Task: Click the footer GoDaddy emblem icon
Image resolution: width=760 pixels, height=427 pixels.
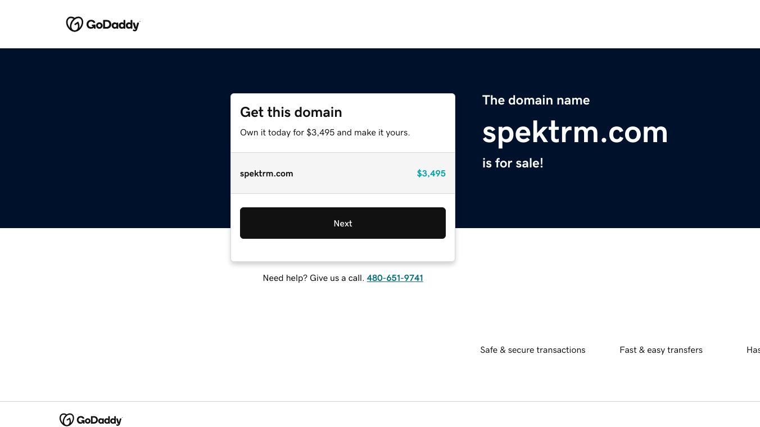Action: click(66, 420)
